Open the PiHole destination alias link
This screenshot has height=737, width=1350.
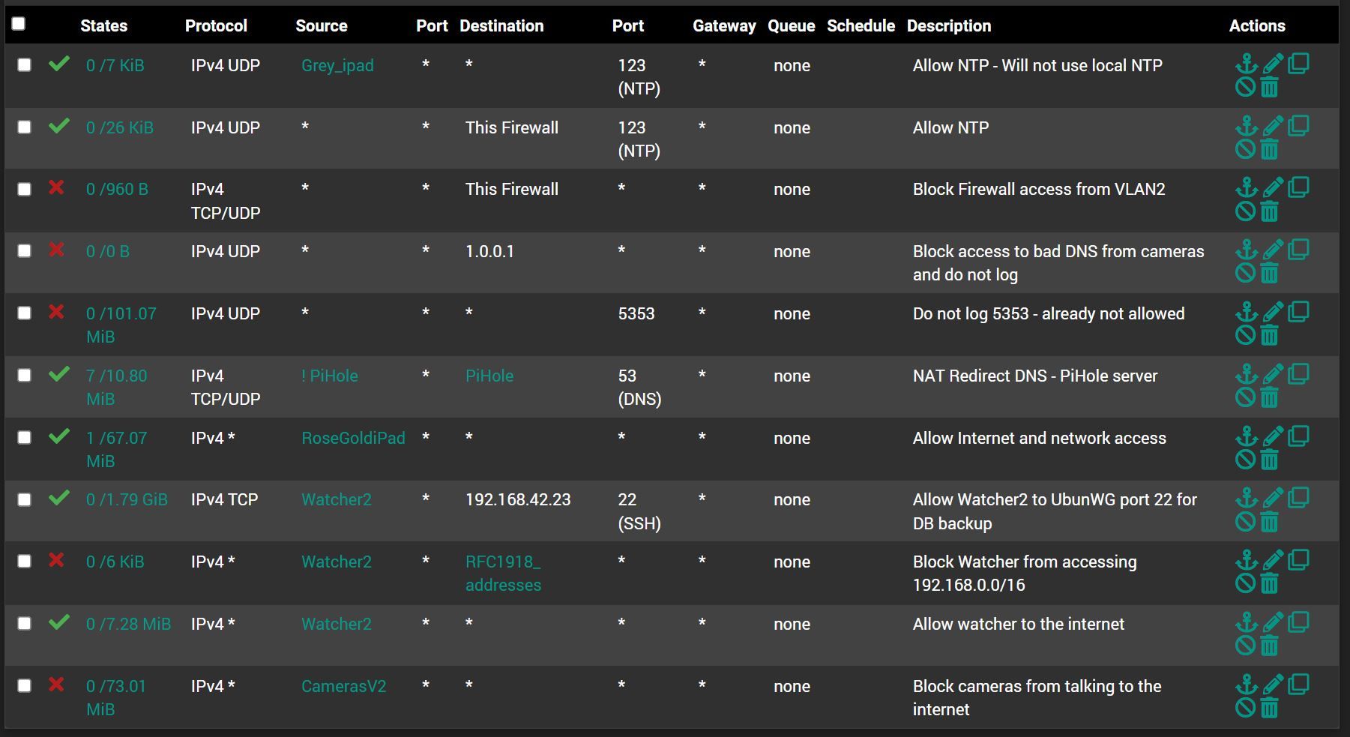pyautogui.click(x=489, y=376)
